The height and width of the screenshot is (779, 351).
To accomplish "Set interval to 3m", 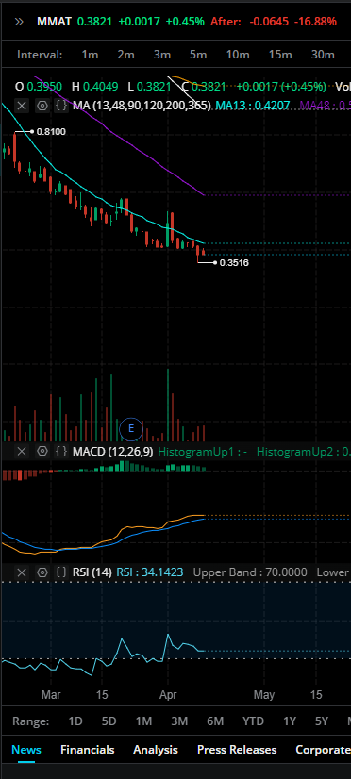I will point(161,55).
